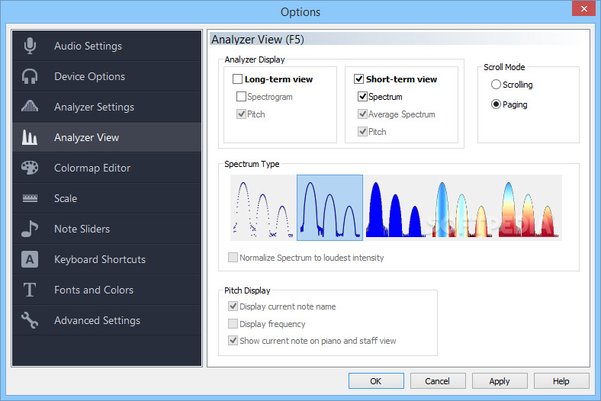This screenshot has height=401, width=601.
Task: Click the letter A icon for Keyboard Shortcuts
Action: click(30, 259)
